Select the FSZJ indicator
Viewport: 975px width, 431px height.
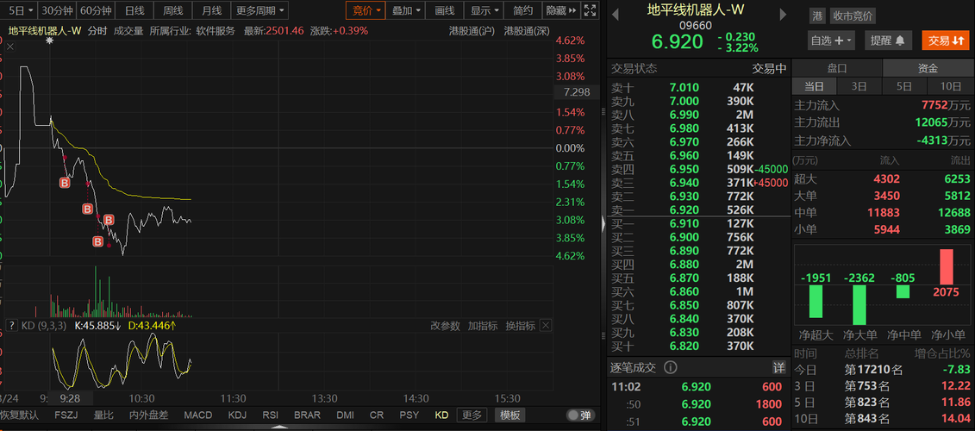(66, 415)
